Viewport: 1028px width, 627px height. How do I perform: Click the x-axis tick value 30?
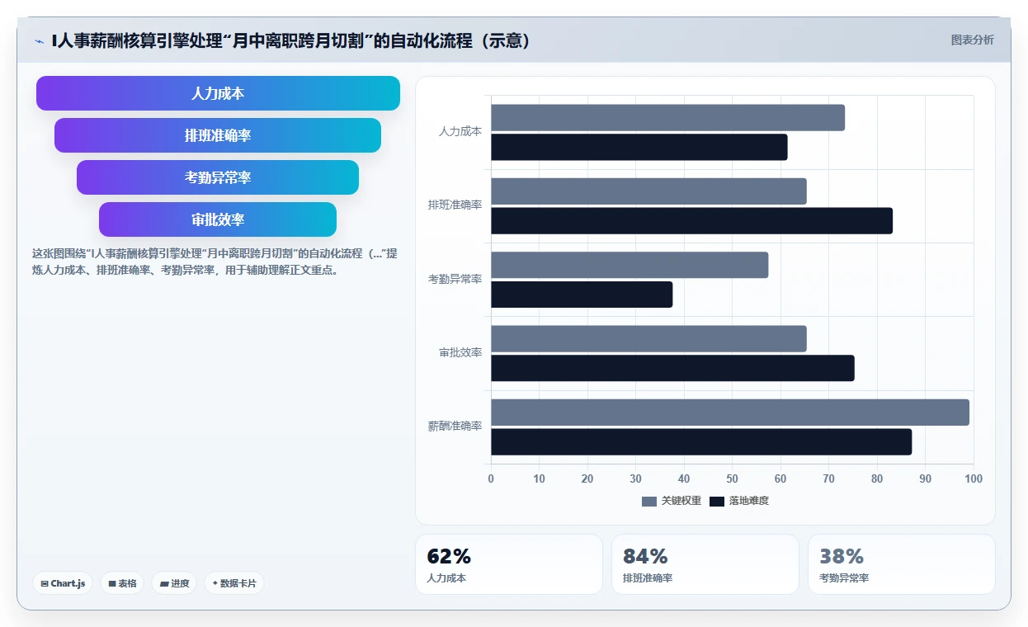click(x=635, y=478)
